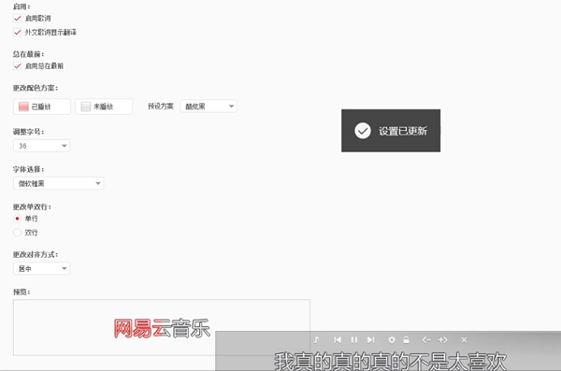Toggle 外文歌词显示翻译 checkbox
This screenshot has width=561, height=371.
coord(17,32)
